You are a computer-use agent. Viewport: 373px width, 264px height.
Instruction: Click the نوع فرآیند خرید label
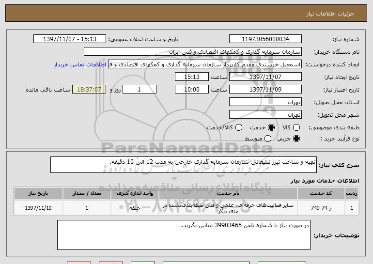[x=340, y=139]
